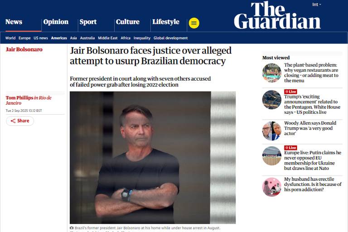Click the Jair Bolsonaro topic link

[24, 49]
